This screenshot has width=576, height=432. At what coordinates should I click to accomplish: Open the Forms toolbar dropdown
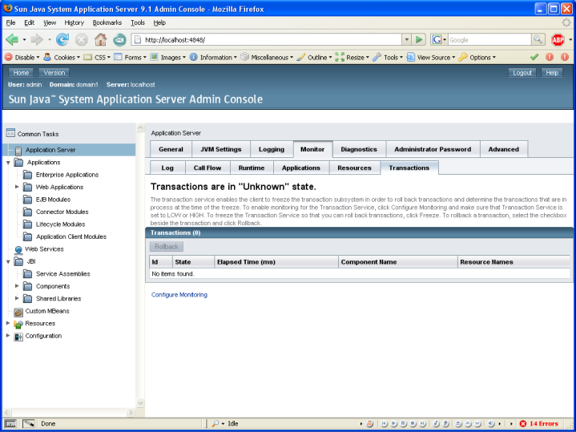point(130,58)
